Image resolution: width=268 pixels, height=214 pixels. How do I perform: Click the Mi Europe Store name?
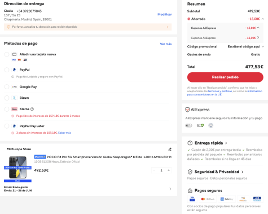click(x=19, y=149)
